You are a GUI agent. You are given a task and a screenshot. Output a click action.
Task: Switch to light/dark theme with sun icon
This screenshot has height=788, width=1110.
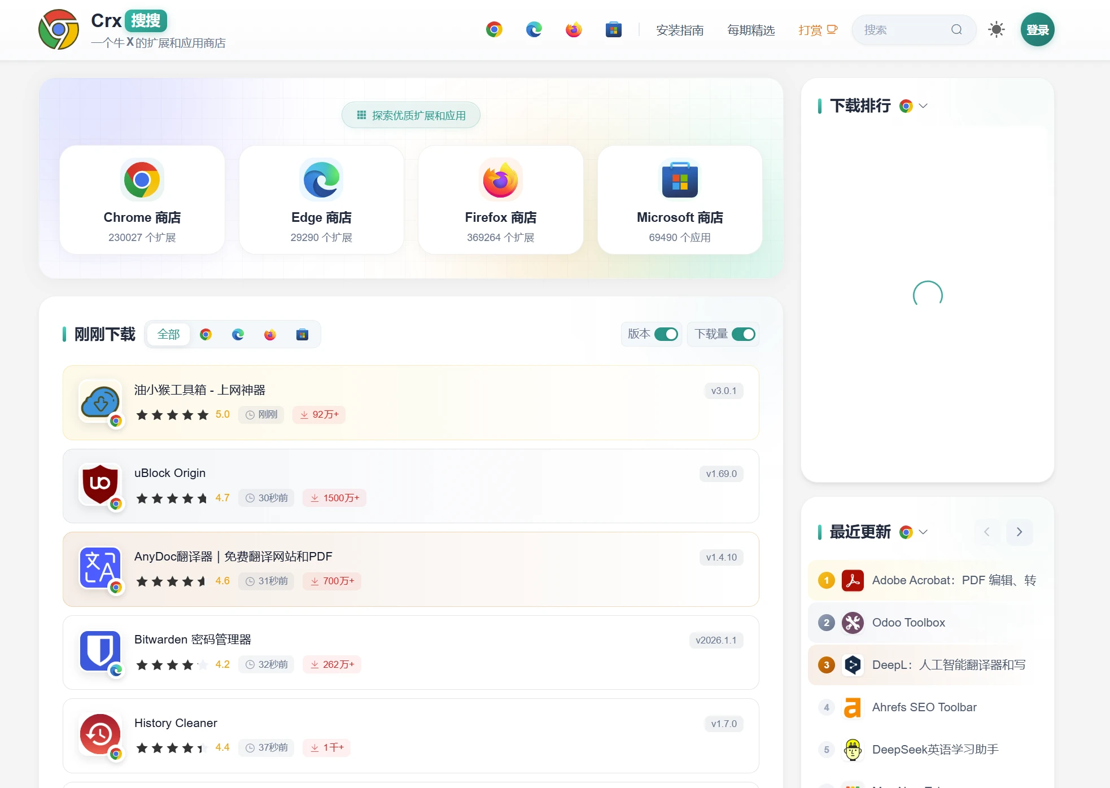pyautogui.click(x=996, y=29)
